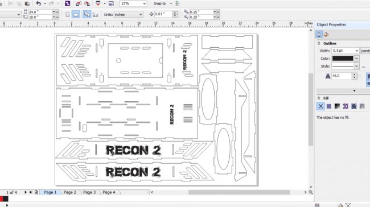Choose the Uniform fill icon

click(x=328, y=106)
